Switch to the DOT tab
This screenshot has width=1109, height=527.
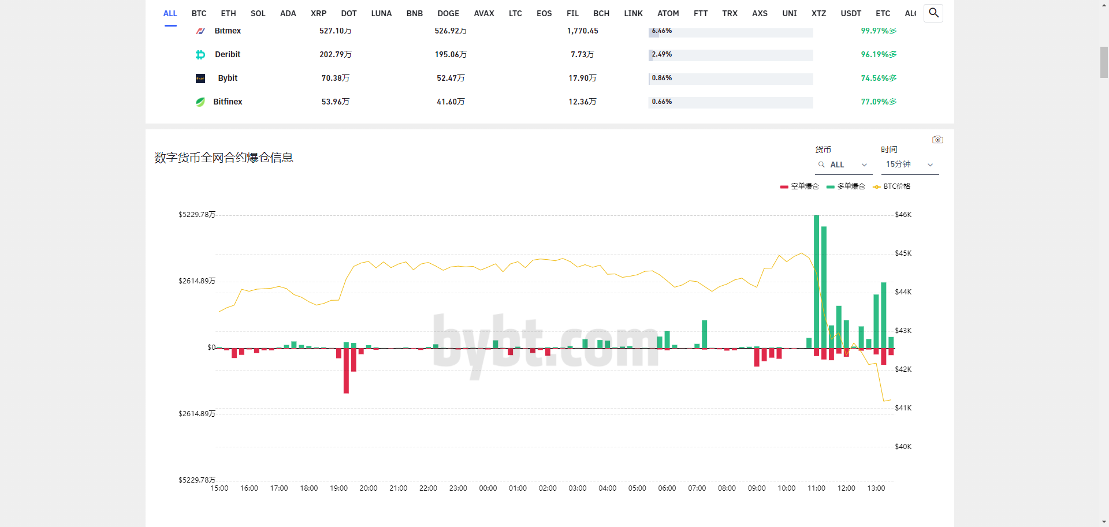point(349,13)
